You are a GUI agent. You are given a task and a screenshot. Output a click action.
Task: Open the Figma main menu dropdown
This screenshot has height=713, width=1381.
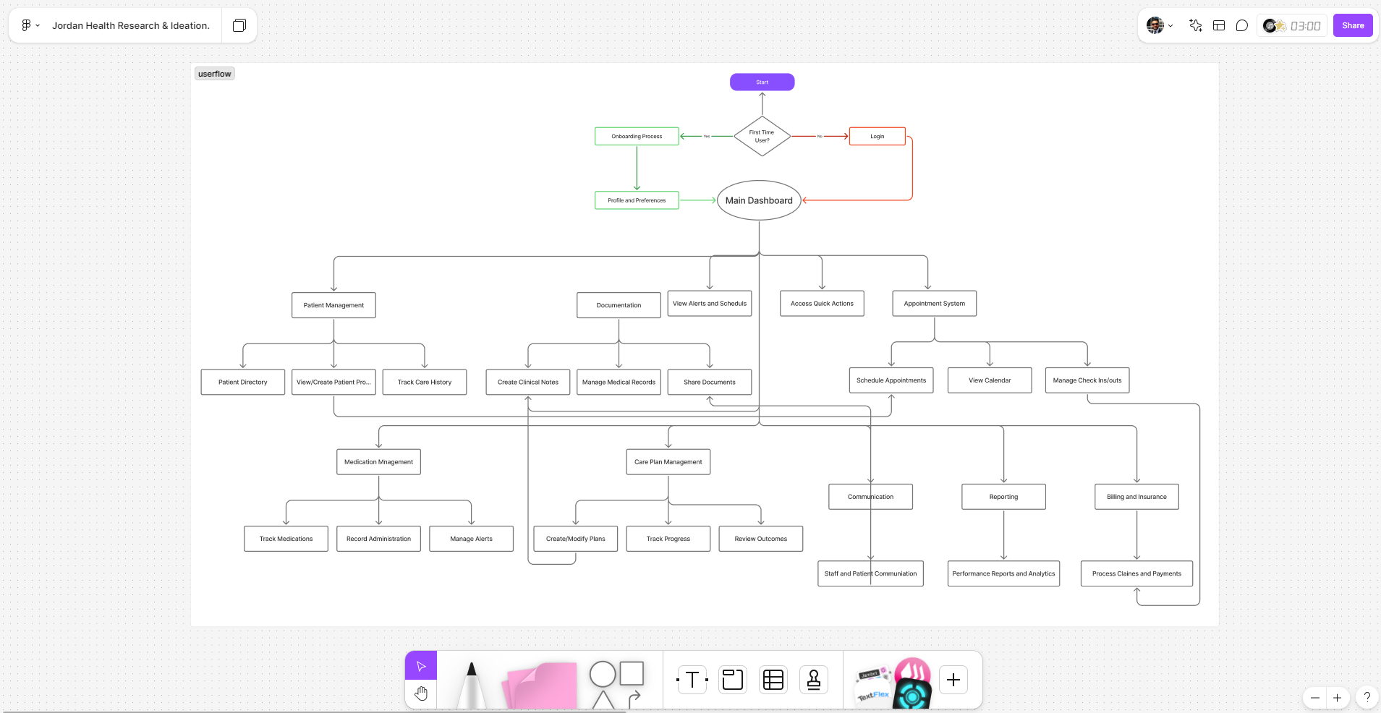[30, 25]
